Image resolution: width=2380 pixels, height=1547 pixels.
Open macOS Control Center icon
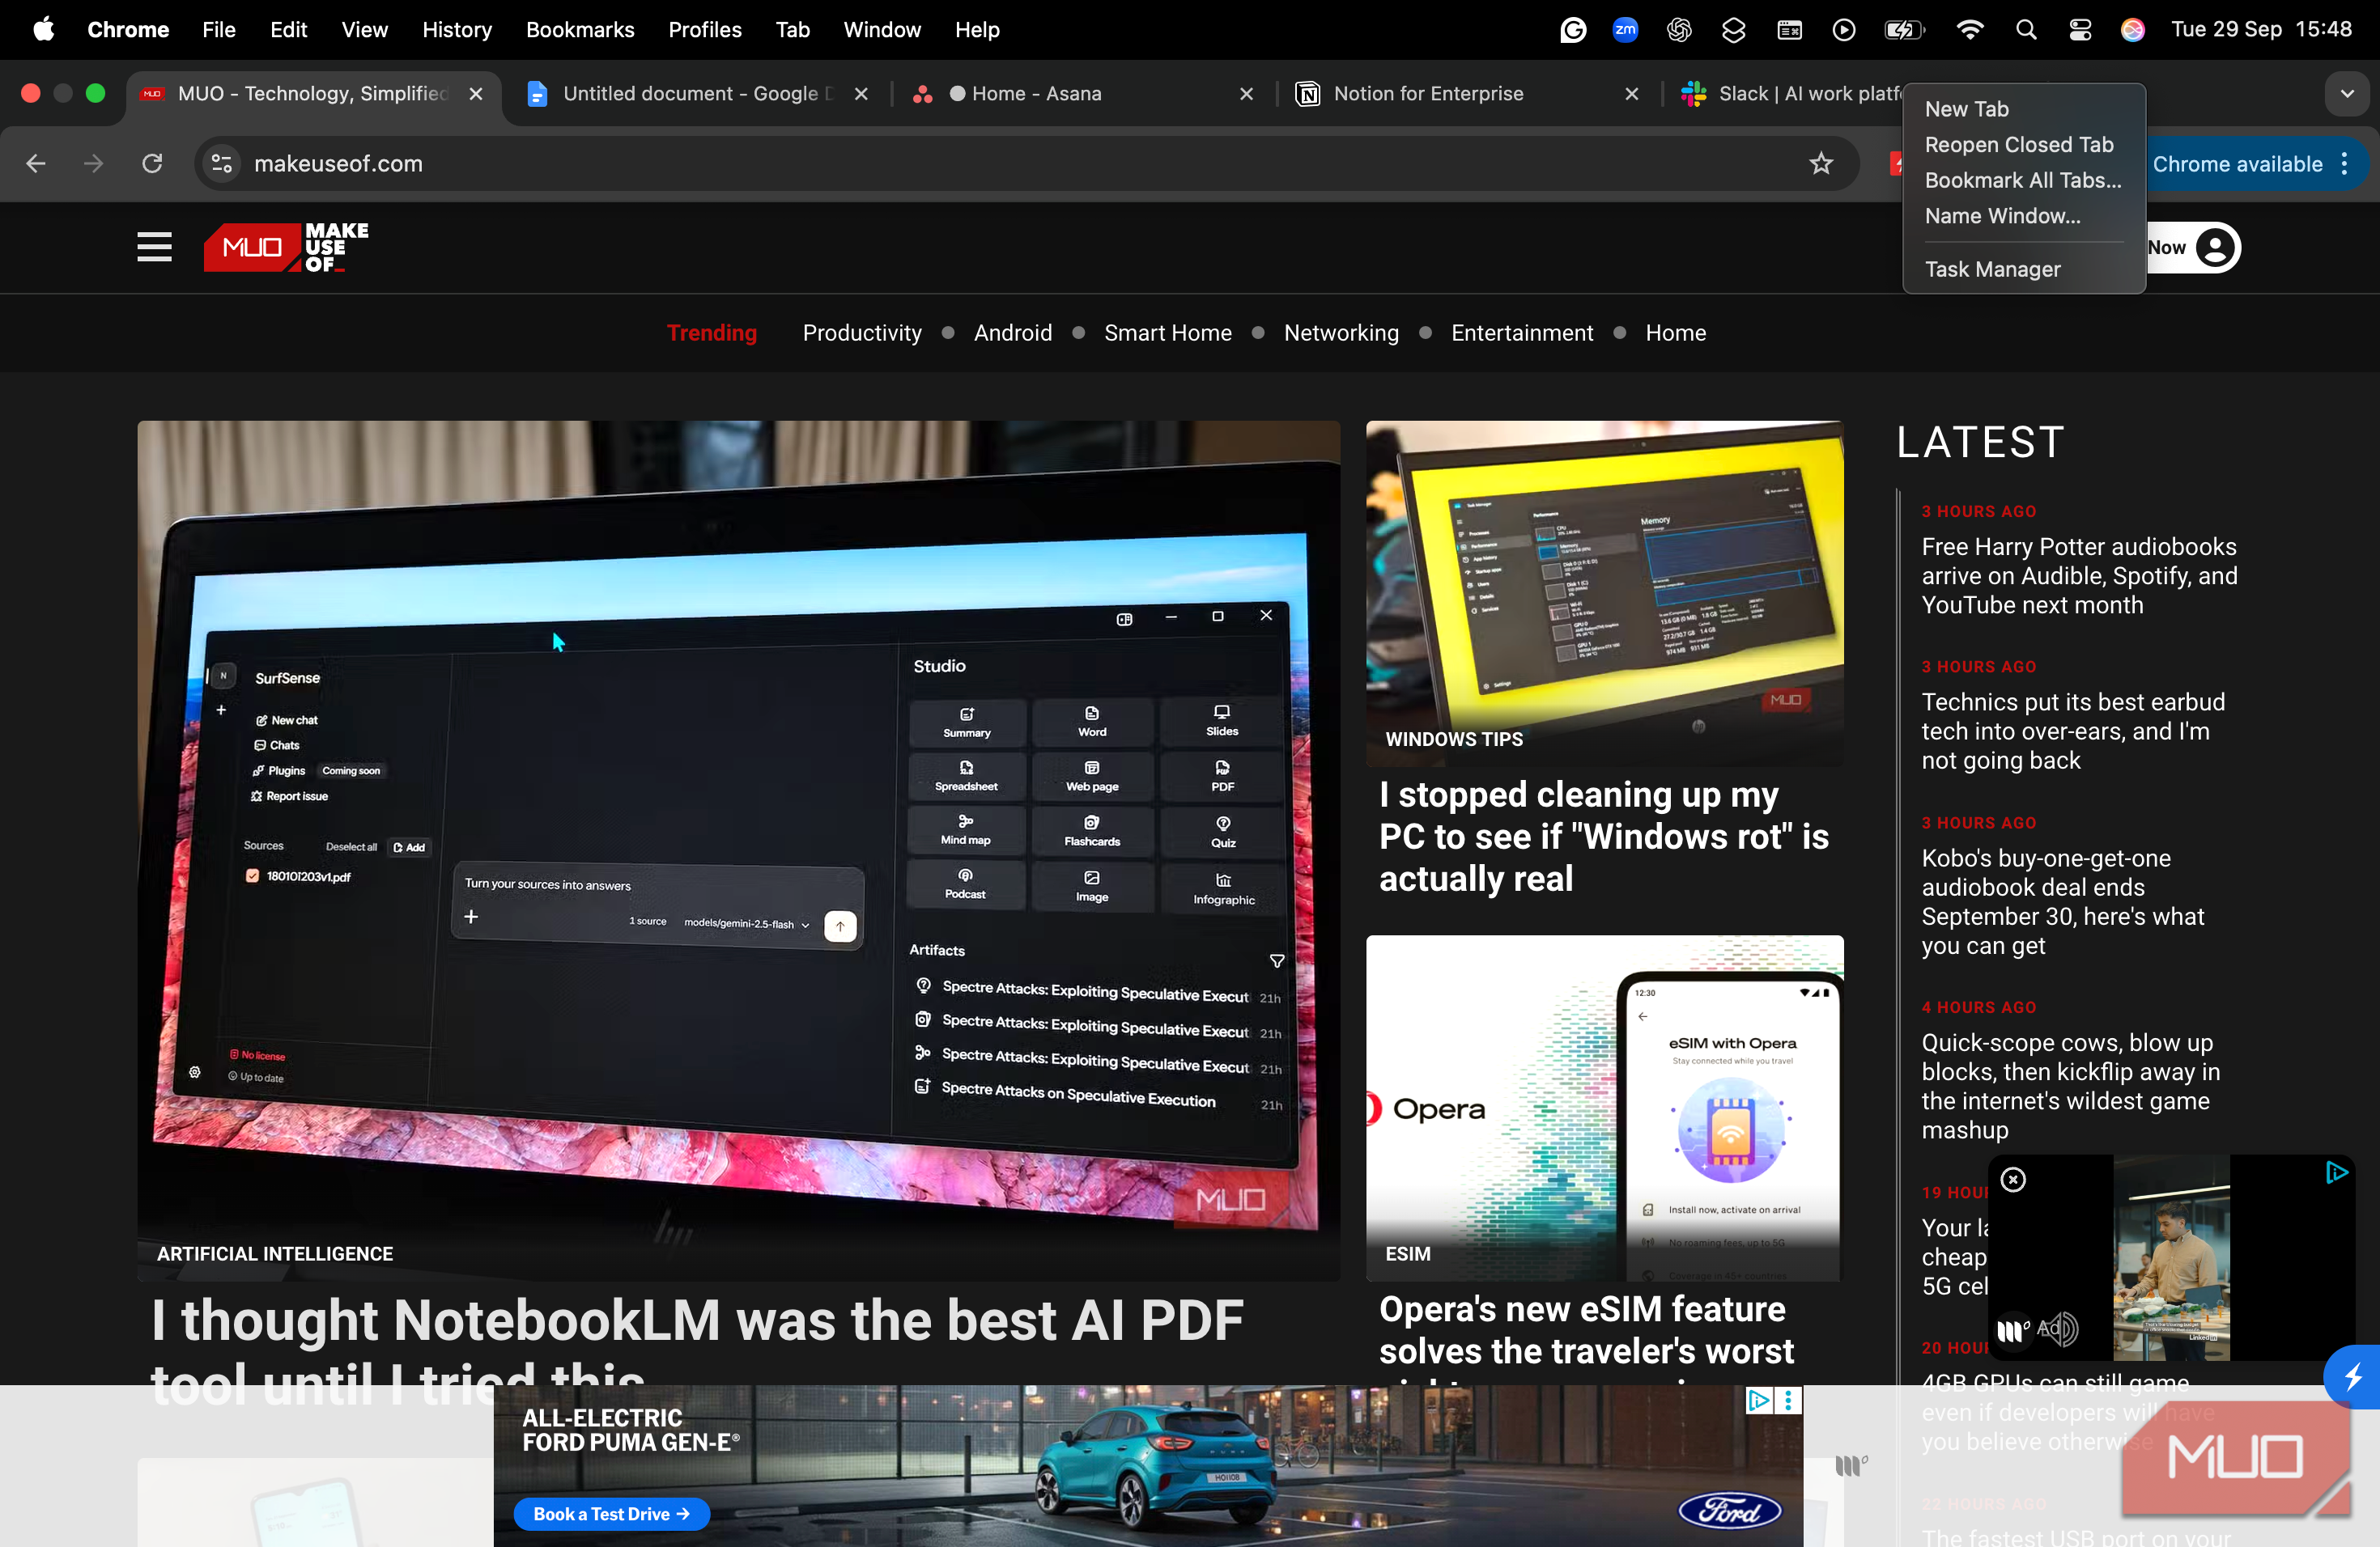coord(2080,30)
